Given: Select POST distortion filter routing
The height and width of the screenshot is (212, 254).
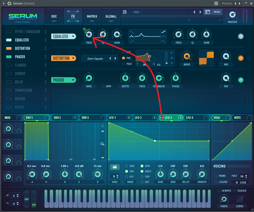Looking at the screenshot, I should pos(123,64).
